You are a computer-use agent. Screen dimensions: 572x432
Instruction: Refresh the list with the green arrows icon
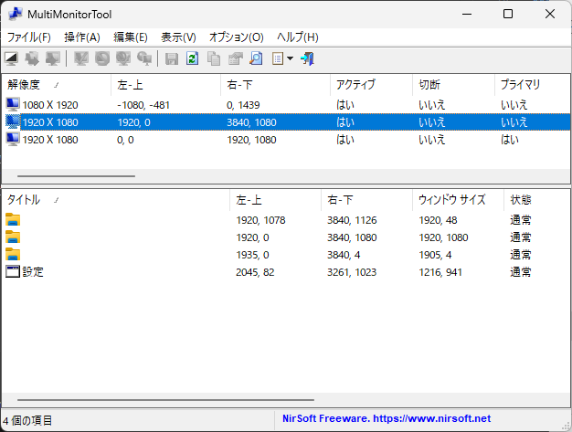click(193, 58)
